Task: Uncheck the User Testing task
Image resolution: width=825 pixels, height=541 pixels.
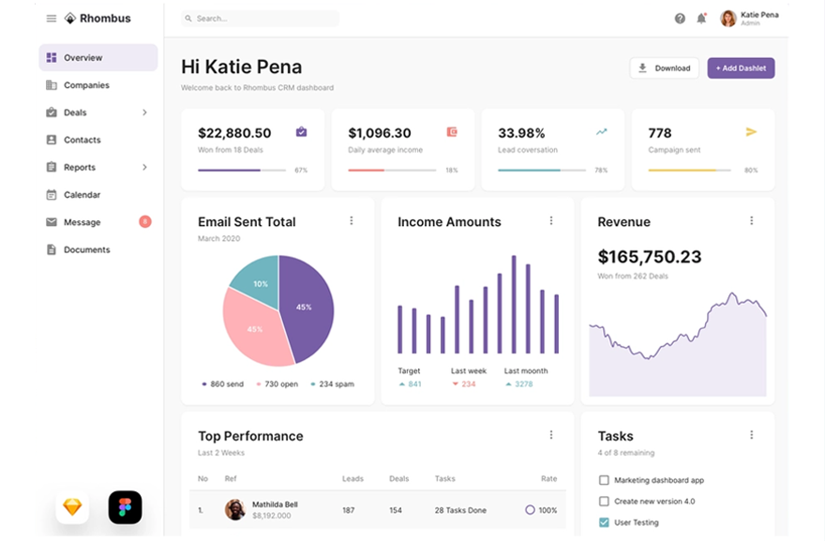Action: (x=604, y=522)
